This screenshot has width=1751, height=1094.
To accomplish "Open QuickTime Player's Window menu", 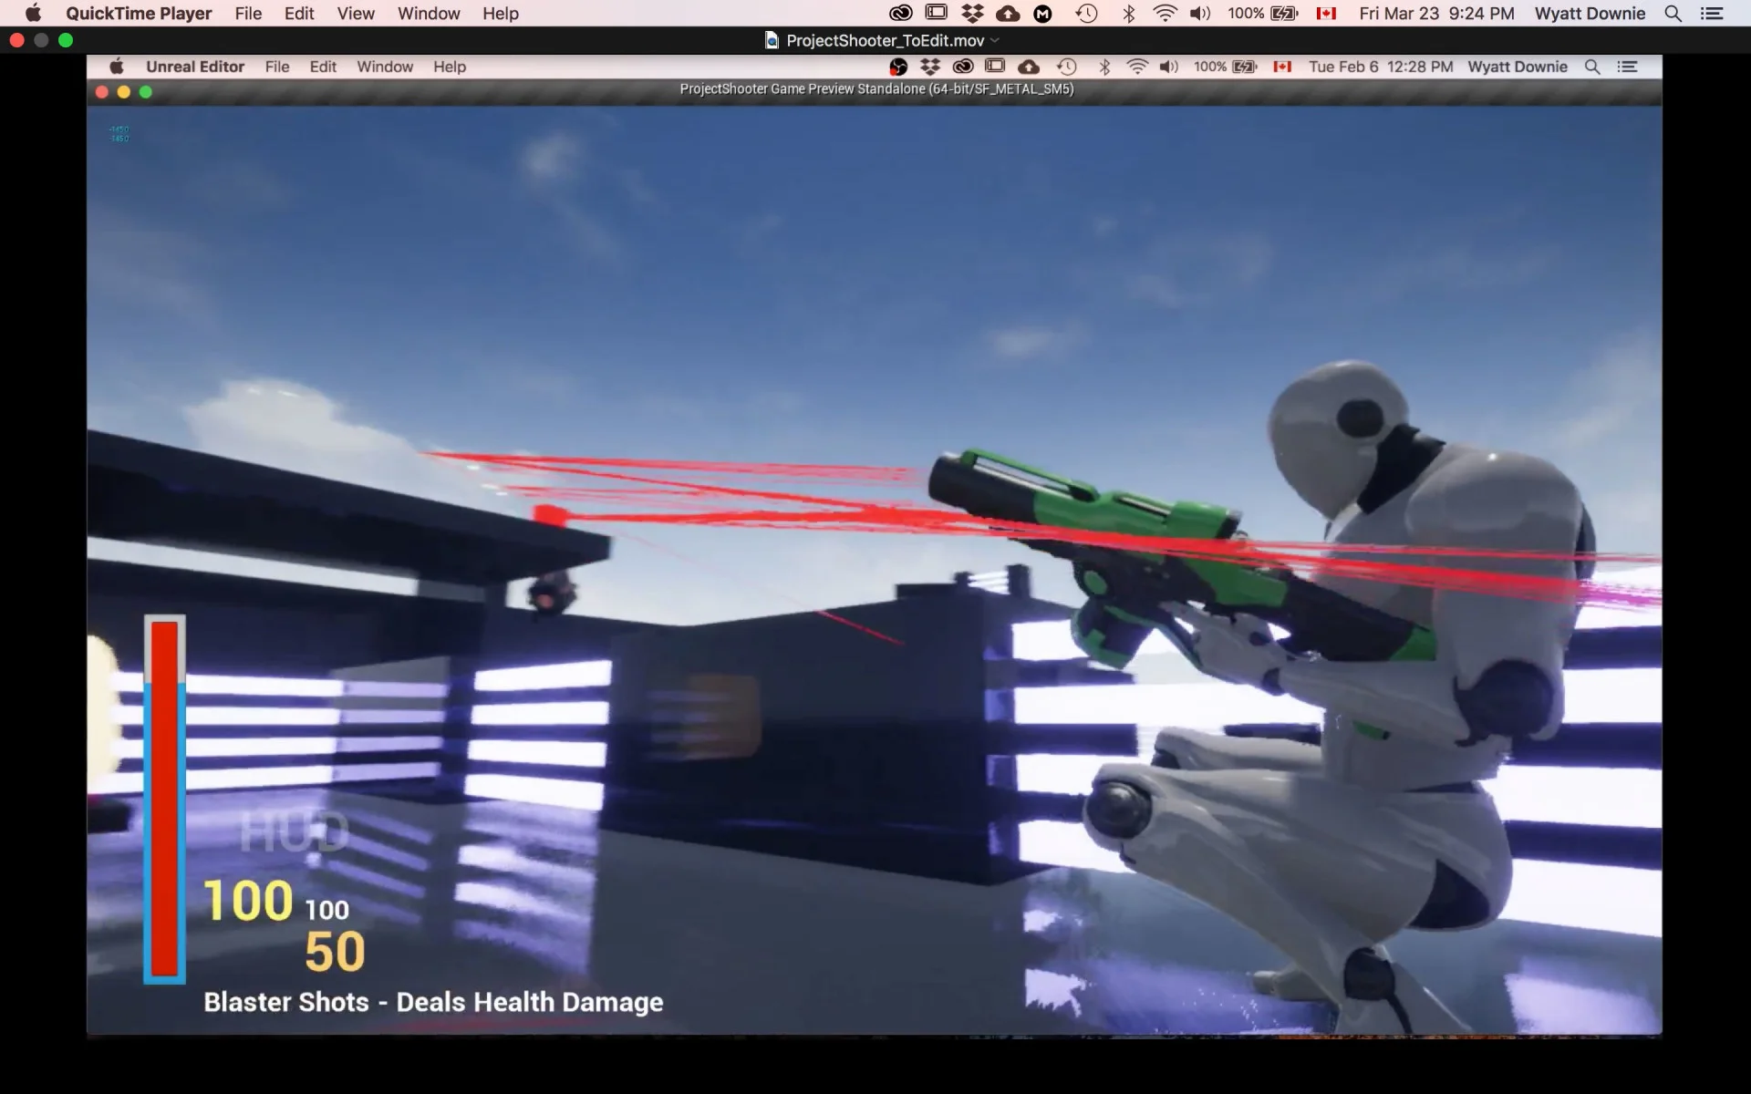I will click(429, 13).
